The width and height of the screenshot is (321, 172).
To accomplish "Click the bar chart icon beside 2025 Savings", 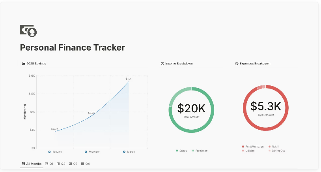I will pos(24,64).
